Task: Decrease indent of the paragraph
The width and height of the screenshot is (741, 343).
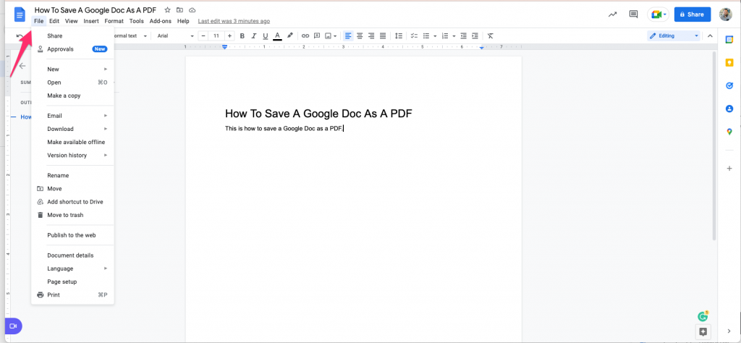Action: click(464, 36)
